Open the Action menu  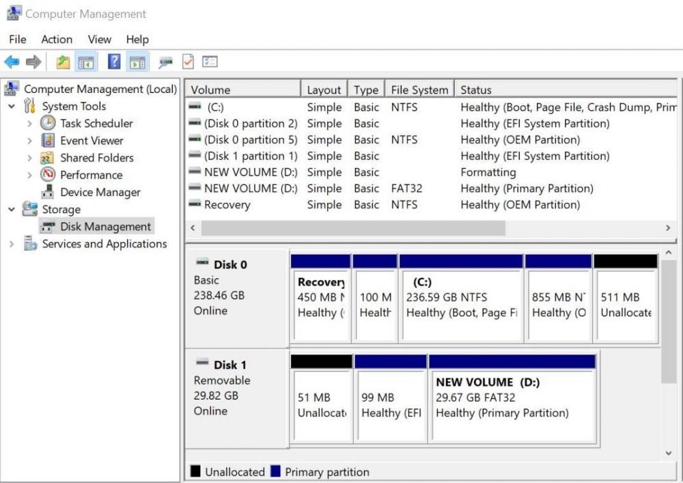[57, 39]
